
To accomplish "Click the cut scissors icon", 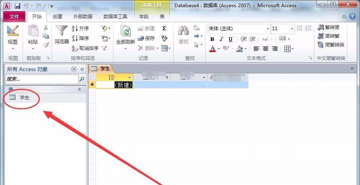I will click(x=46, y=27).
